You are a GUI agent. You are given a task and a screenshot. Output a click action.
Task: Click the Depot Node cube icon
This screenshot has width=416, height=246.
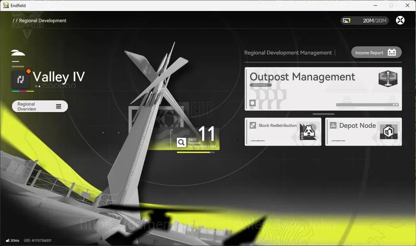[x=389, y=131]
